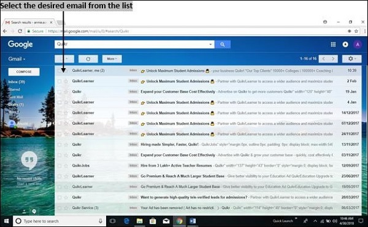
Task: Open Want to generate high-quality leads email
Action: click(x=208, y=198)
